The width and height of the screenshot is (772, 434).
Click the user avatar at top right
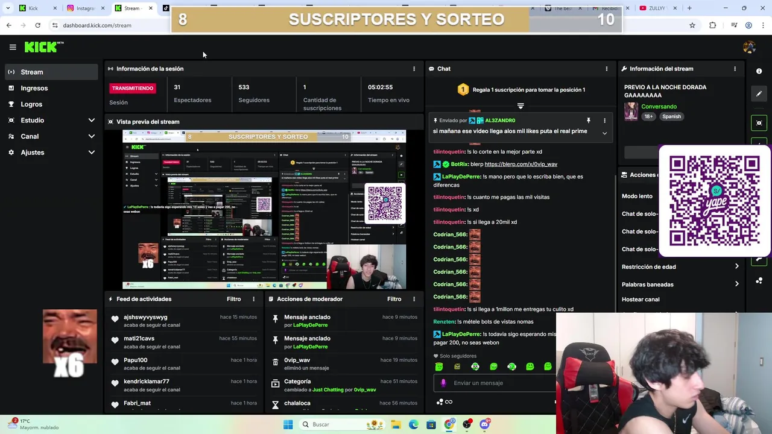tap(749, 47)
